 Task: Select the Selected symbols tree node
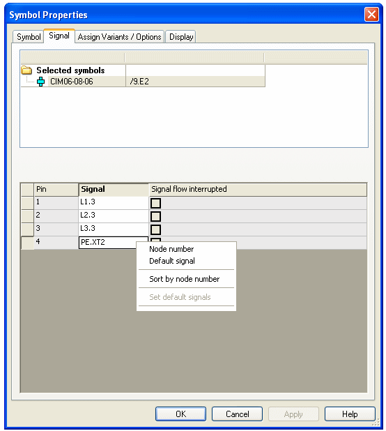point(70,70)
